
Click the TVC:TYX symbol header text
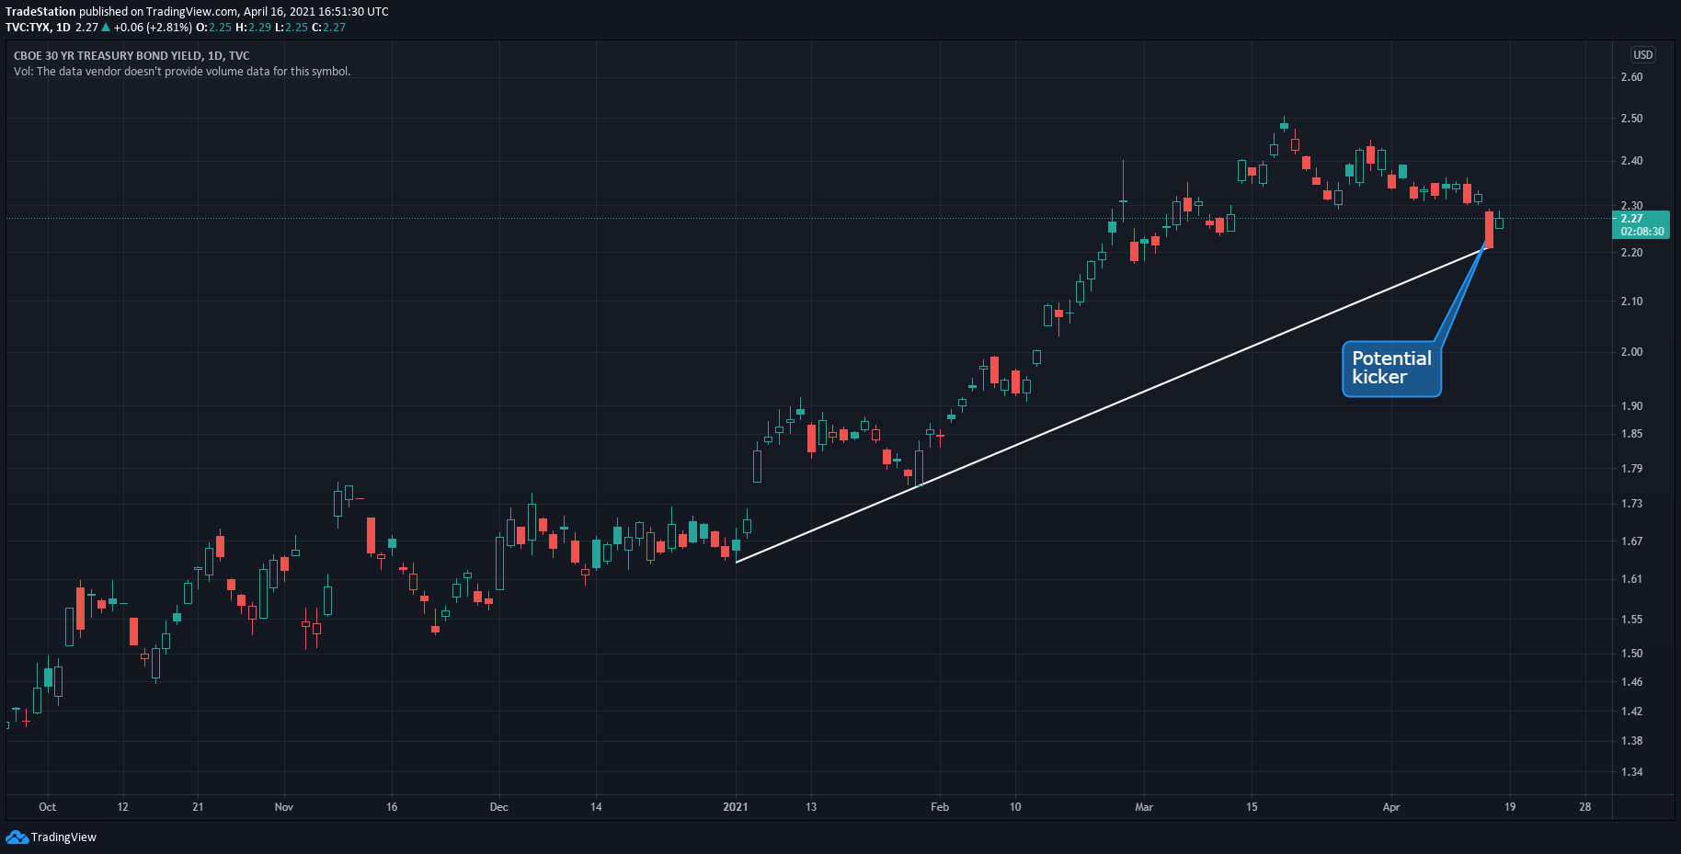point(38,28)
